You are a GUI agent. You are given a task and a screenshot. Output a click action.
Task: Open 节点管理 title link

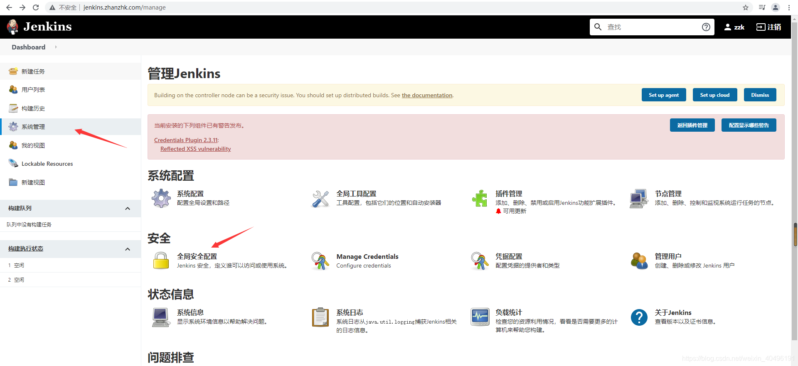pos(668,194)
